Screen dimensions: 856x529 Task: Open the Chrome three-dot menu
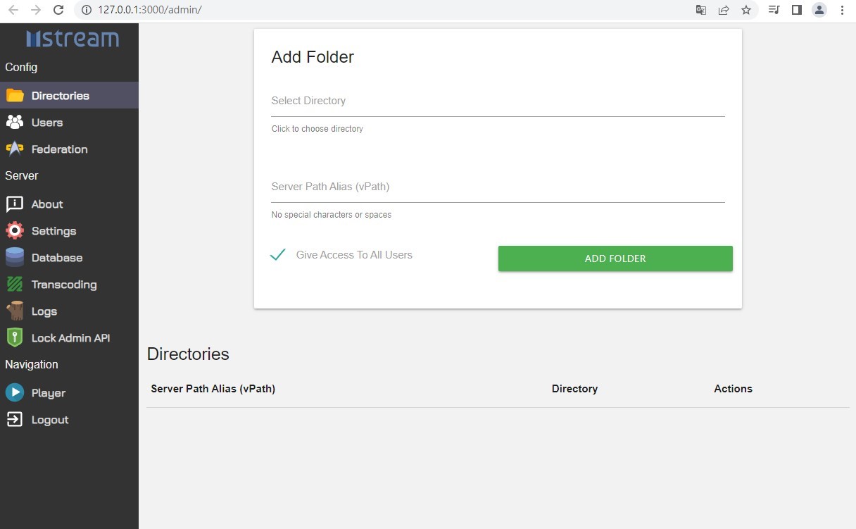(x=842, y=10)
